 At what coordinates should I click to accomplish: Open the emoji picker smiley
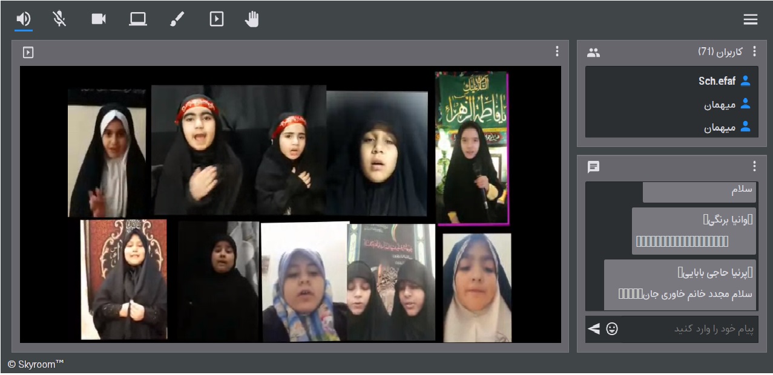point(612,328)
